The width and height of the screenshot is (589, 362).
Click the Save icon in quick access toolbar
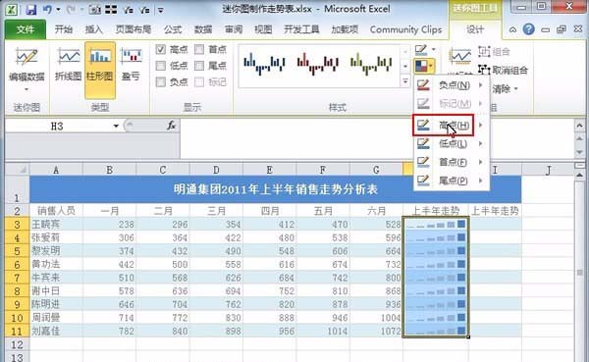click(x=30, y=10)
